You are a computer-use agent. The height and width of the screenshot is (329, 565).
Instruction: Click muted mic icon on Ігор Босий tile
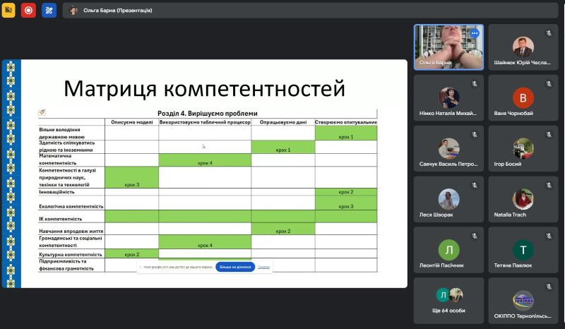[549, 134]
